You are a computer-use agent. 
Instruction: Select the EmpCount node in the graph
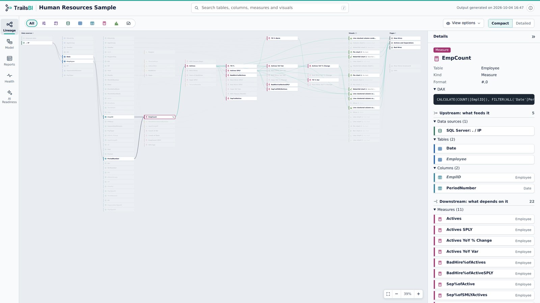(160, 117)
